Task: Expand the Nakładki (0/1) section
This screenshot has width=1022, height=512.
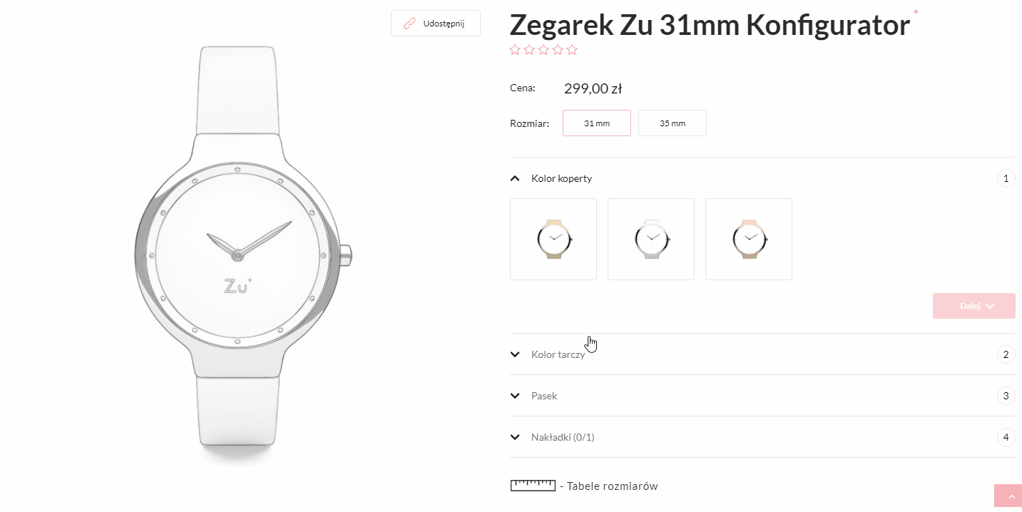Action: coord(762,437)
